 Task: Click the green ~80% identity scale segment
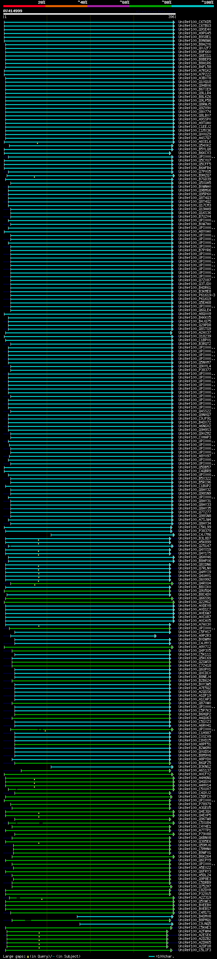(x=151, y=6)
